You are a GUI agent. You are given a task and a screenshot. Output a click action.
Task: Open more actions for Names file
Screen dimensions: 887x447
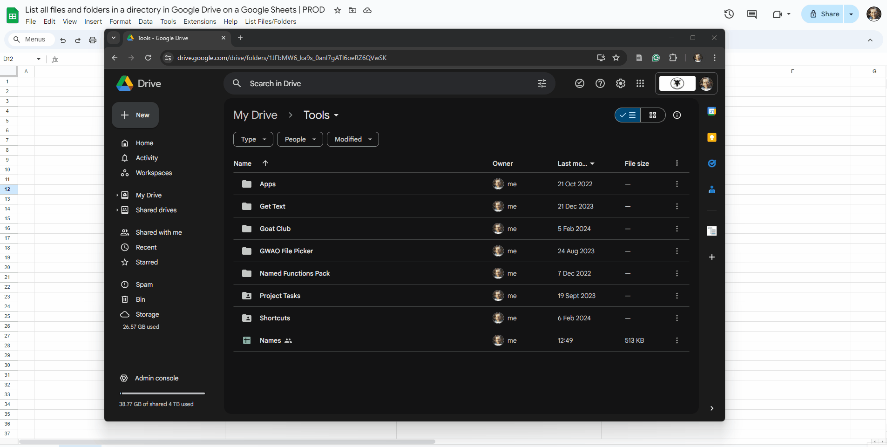(677, 340)
